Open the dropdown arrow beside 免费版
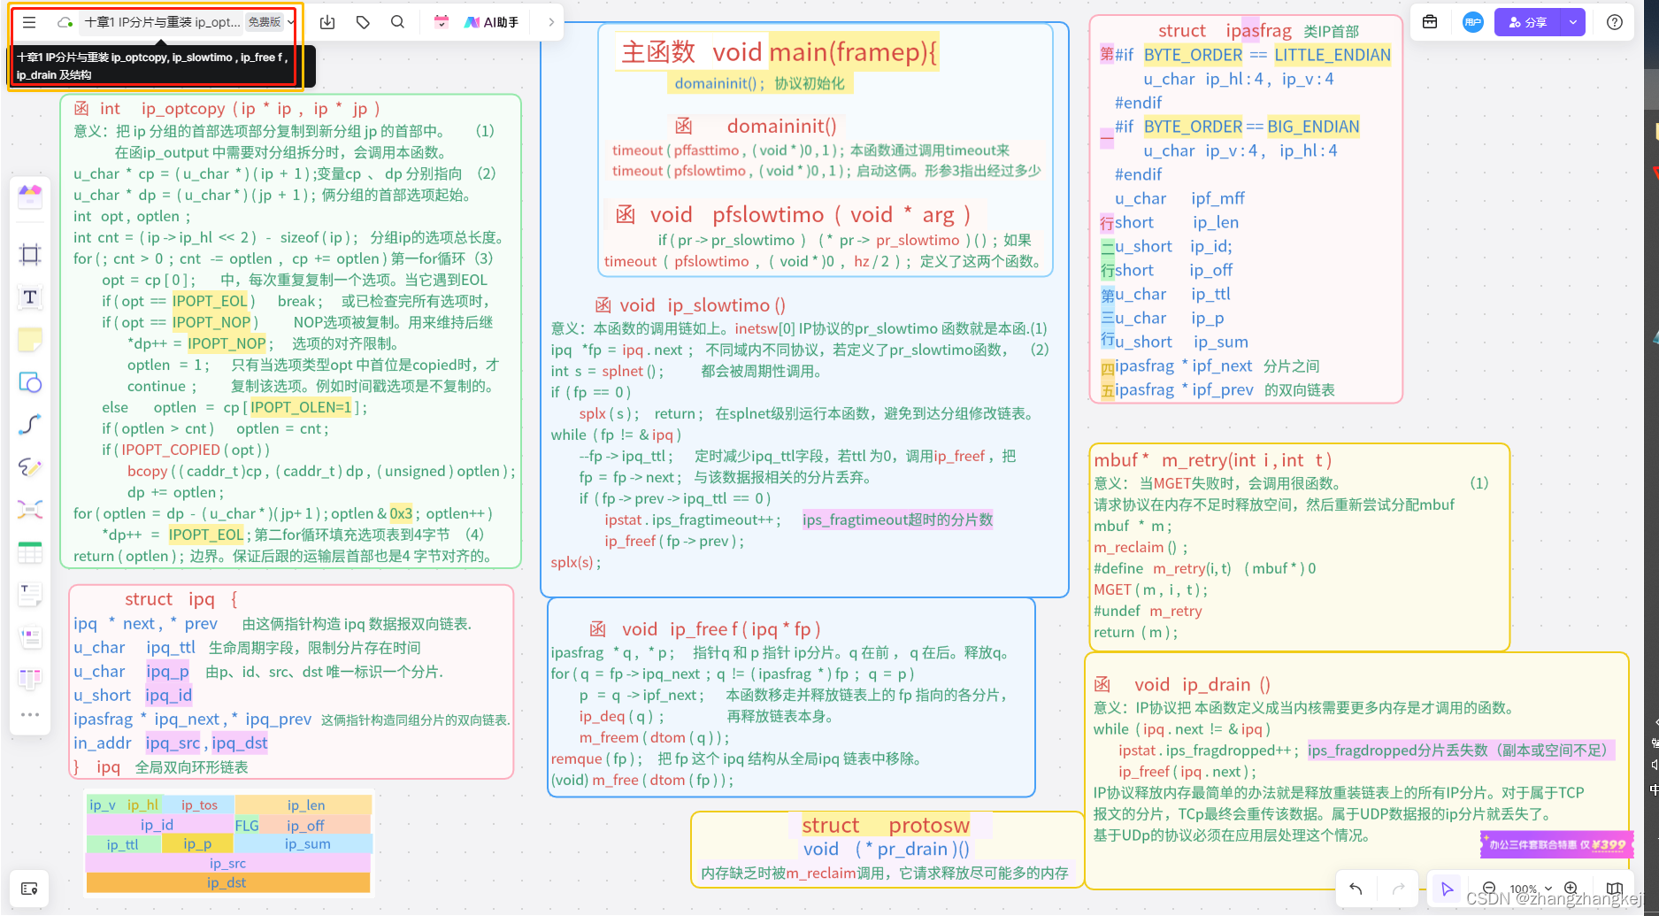 tap(291, 22)
